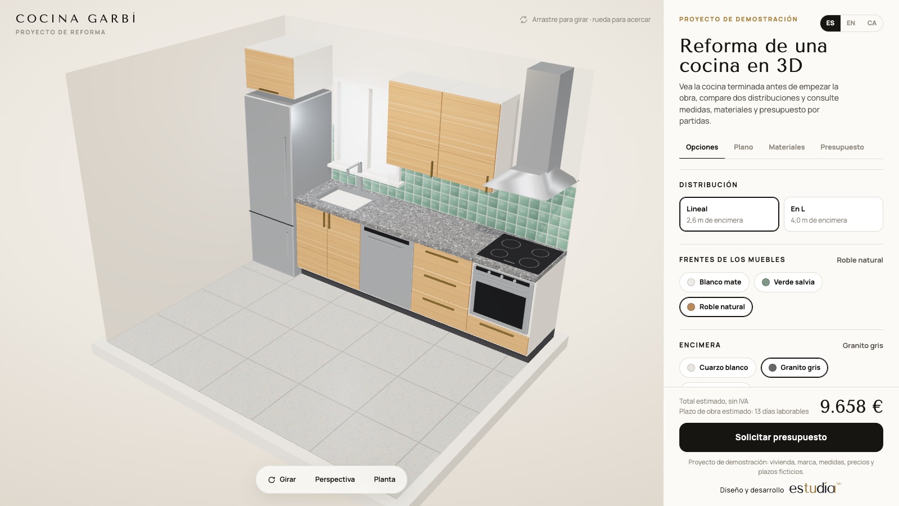Viewport: 899px width, 506px height.
Task: Click the dark gray swatch of Granito gris
Action: tap(772, 368)
